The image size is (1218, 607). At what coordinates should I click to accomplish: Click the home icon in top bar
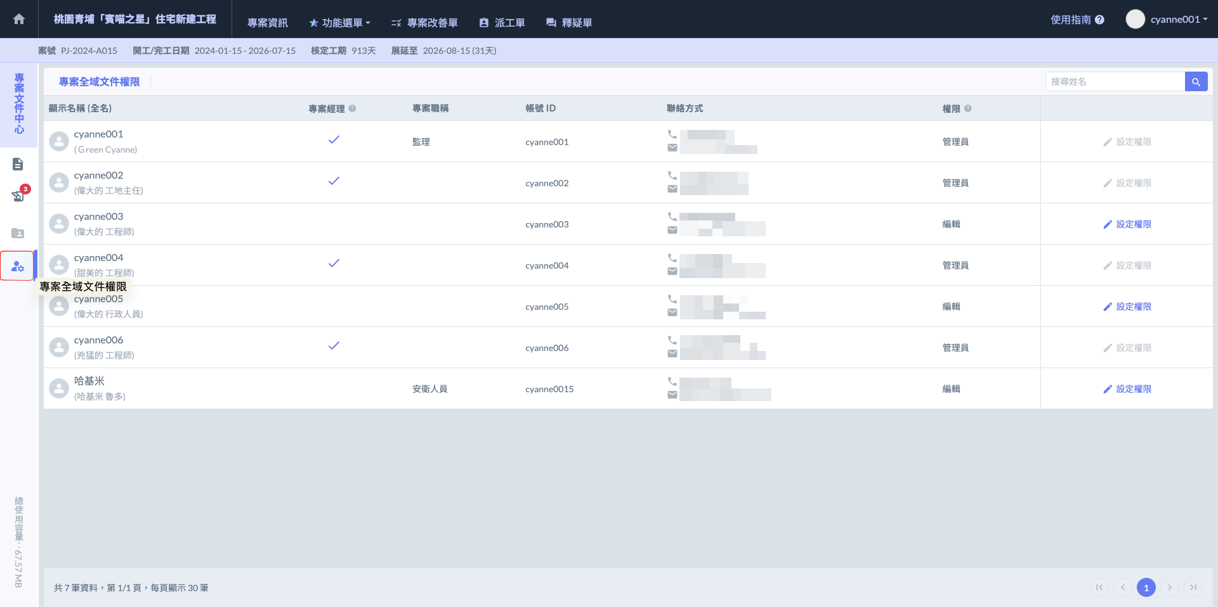[19, 19]
